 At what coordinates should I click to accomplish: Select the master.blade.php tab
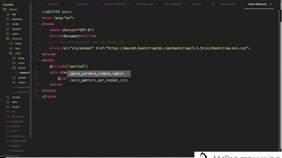click(257, 4)
